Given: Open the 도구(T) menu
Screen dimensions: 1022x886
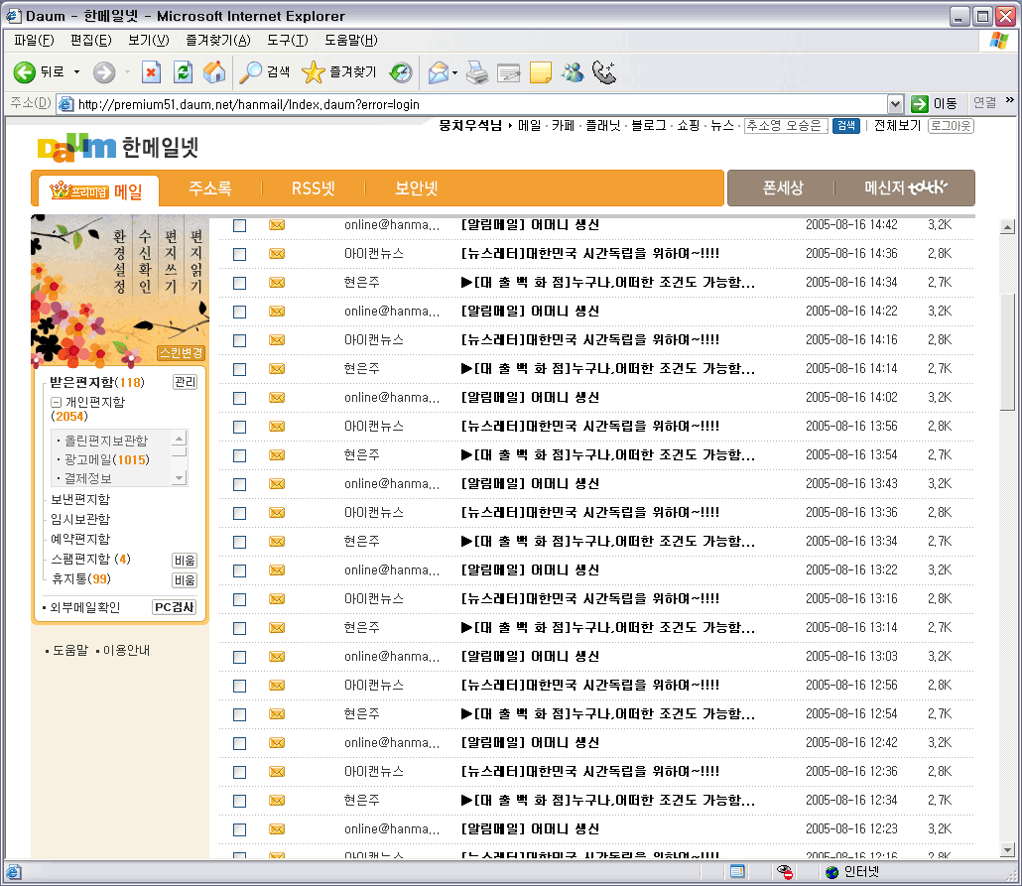Looking at the screenshot, I should tap(288, 41).
